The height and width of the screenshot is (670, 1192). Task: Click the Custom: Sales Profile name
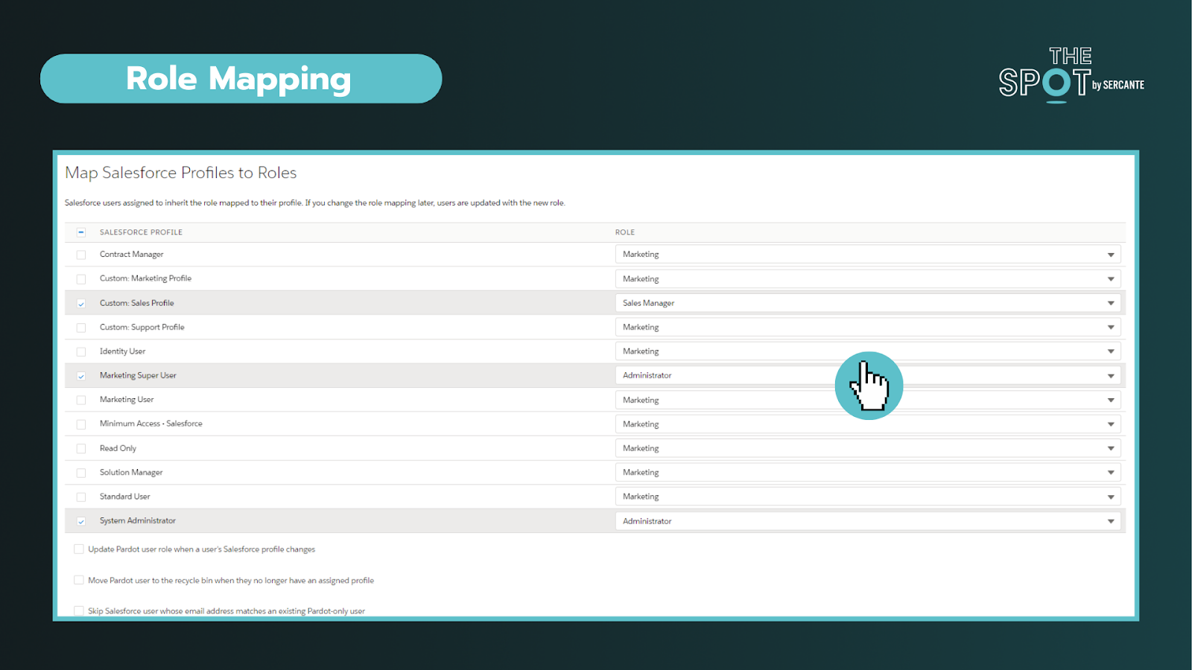pos(136,303)
